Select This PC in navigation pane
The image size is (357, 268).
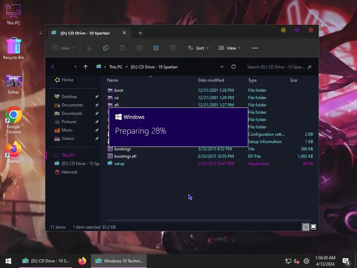click(x=65, y=155)
